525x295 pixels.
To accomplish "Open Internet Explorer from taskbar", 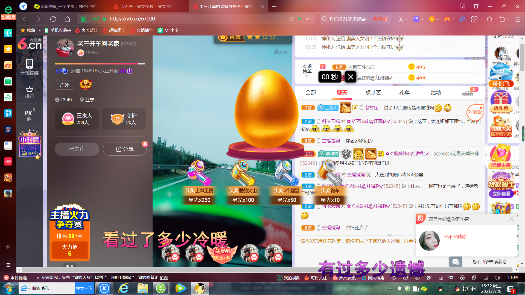I will [x=124, y=288].
